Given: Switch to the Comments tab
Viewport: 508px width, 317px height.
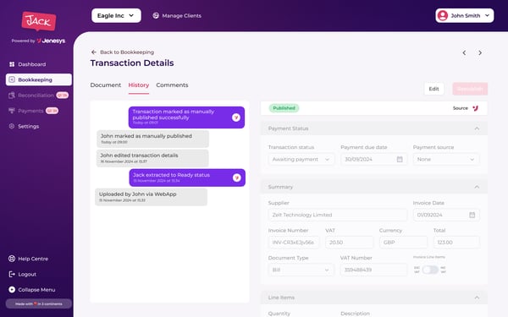Looking at the screenshot, I should tap(172, 85).
